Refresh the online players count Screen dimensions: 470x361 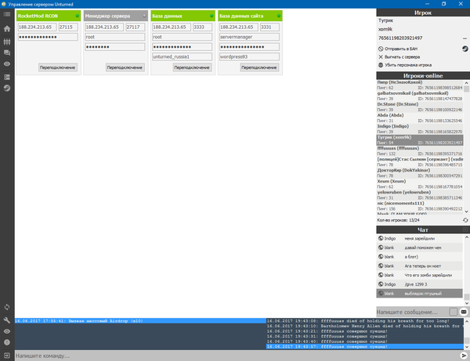tap(465, 220)
